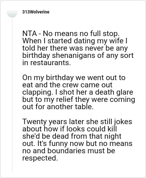
Task: Click the phrase 'if looks could kill'
Action: tap(89, 129)
